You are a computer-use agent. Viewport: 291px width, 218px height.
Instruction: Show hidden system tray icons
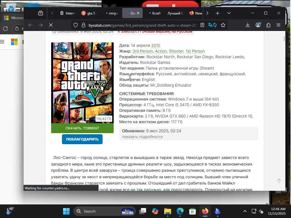click(245, 211)
